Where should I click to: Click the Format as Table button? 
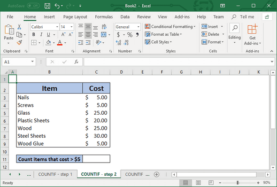click(163, 34)
